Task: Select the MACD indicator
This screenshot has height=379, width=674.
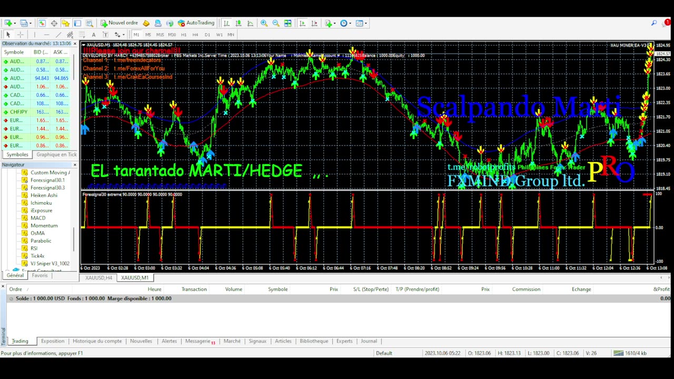Action: point(38,218)
